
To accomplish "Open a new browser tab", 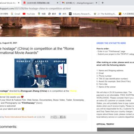I will pos(103,3).
